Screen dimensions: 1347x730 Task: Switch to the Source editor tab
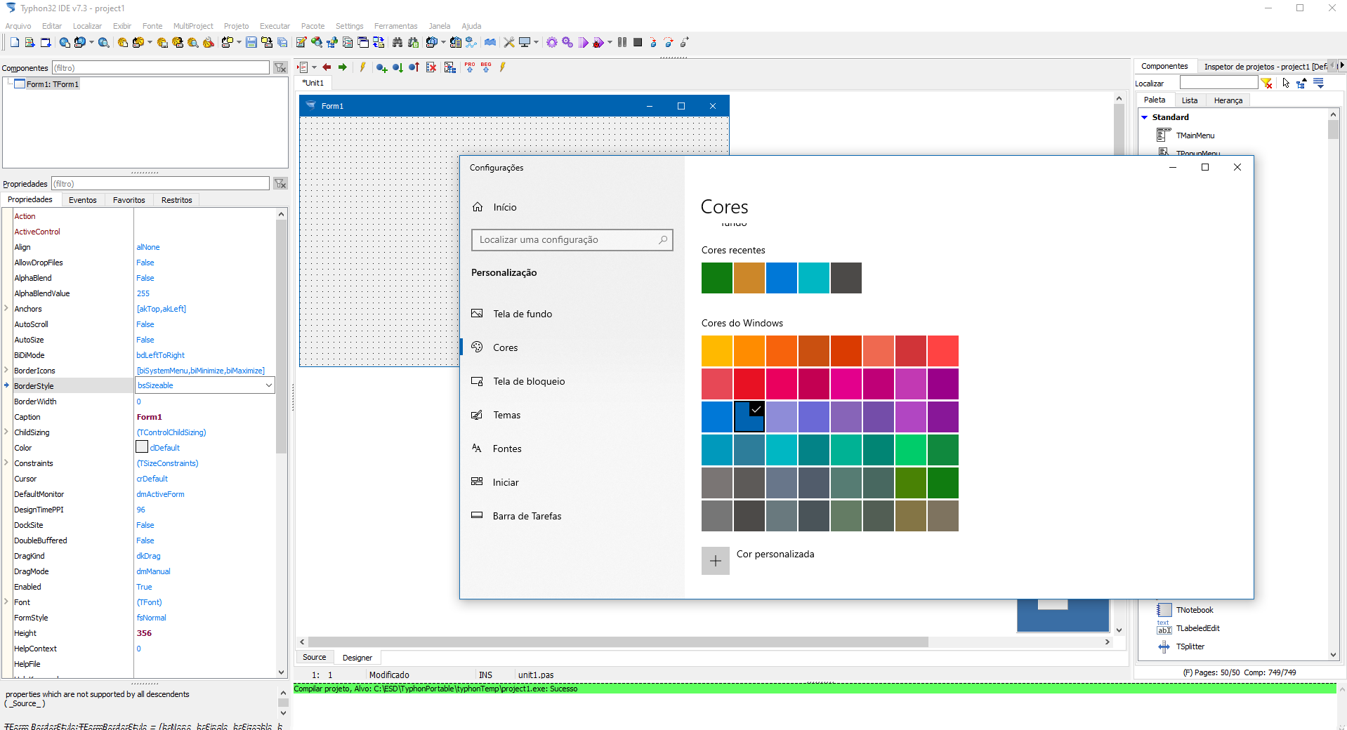pos(315,657)
